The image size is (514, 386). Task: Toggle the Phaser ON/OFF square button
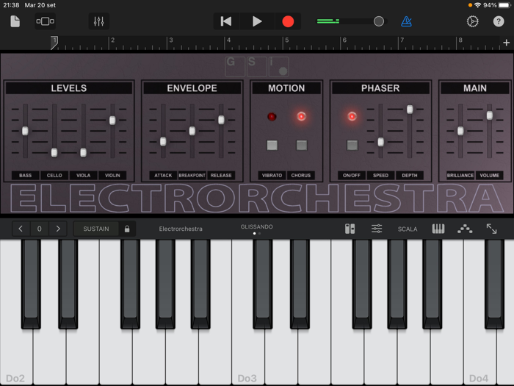352,145
